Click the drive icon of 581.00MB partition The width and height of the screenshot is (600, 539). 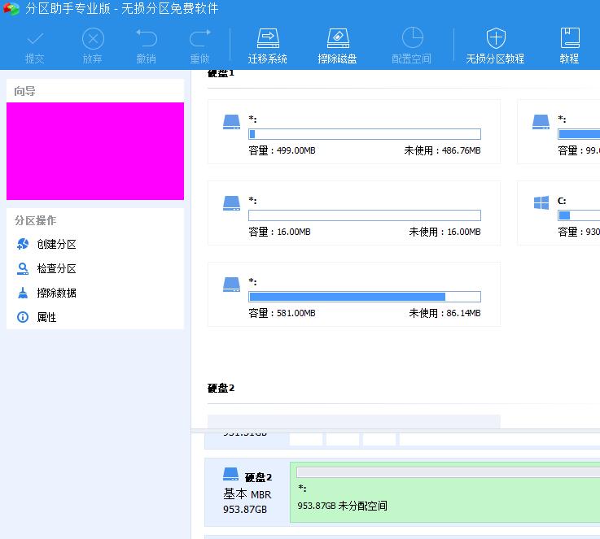tap(231, 285)
